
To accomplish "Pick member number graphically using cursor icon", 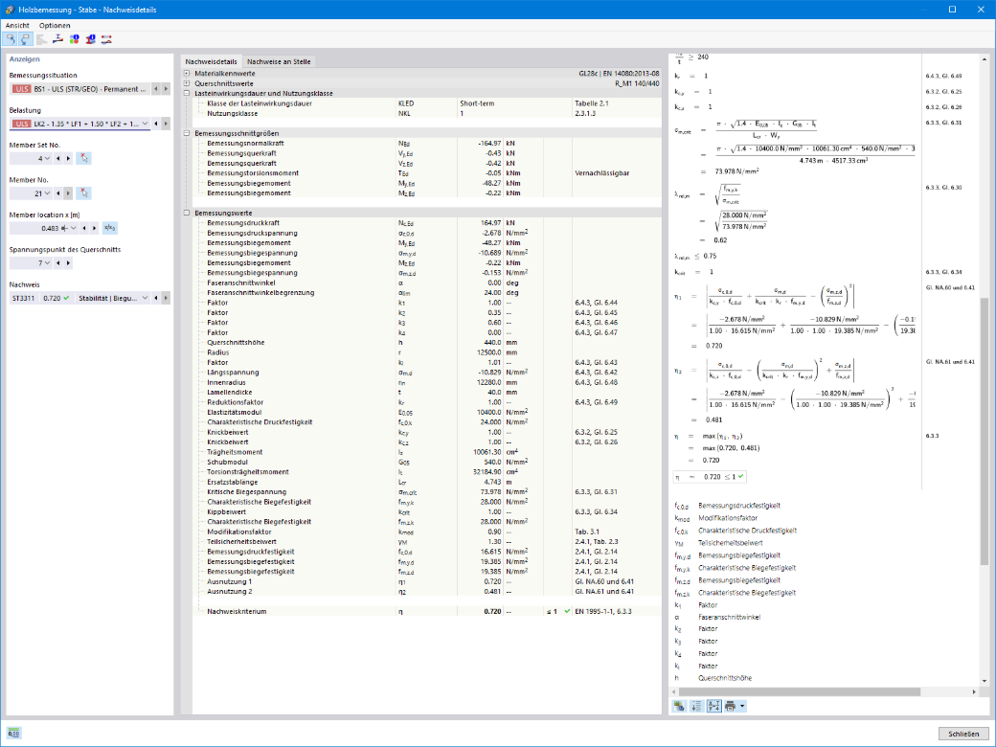I will (83, 193).
